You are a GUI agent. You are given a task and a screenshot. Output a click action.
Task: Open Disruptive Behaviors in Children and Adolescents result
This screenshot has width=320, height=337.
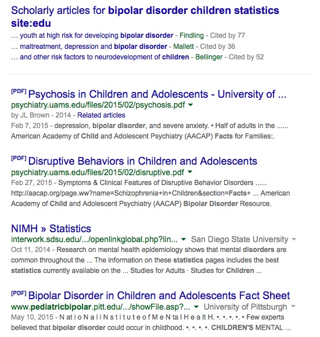143,161
